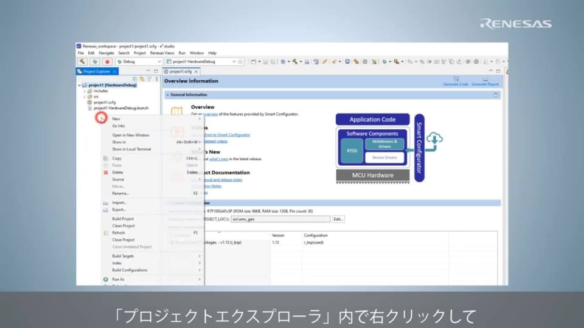Open the Window menu
This screenshot has height=328, width=584.
(196, 53)
